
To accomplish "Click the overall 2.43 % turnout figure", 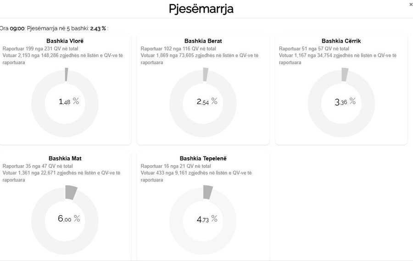I will click(98, 28).
